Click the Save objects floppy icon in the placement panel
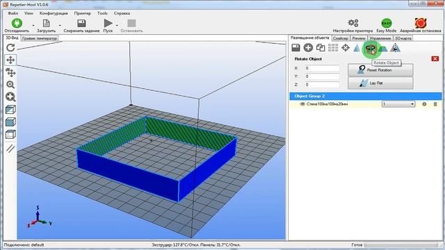 (296, 48)
